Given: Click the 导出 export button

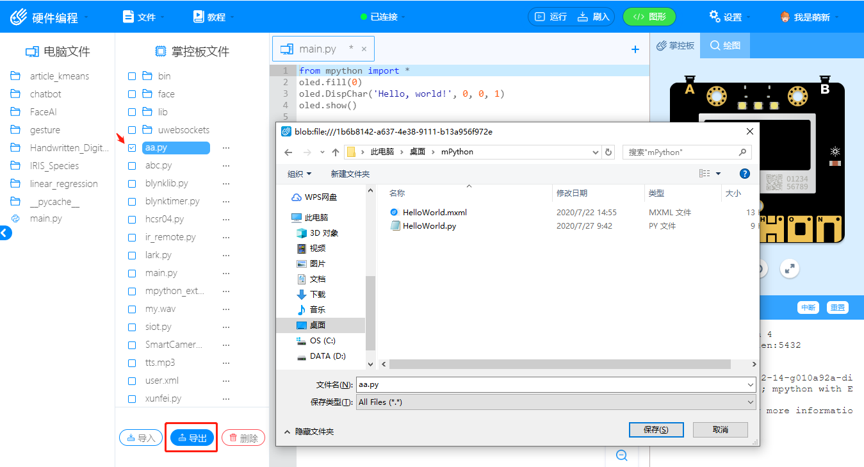Looking at the screenshot, I should coord(192,438).
